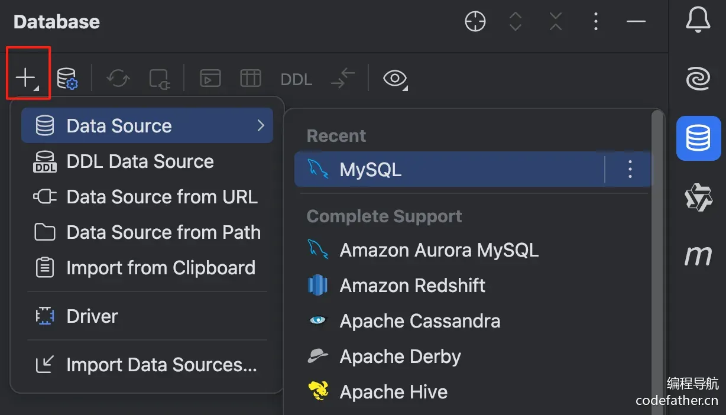This screenshot has width=726, height=415.
Task: Select Amazon Aurora MySQL
Action: (x=472, y=250)
